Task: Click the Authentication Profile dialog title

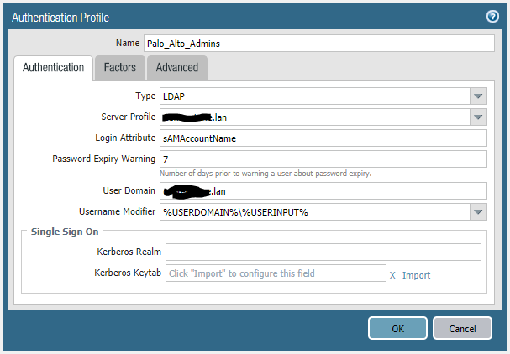Action: [x=60, y=18]
